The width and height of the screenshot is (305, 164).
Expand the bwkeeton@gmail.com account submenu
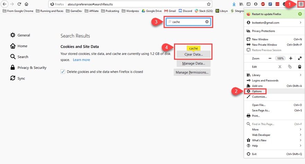click(274, 23)
